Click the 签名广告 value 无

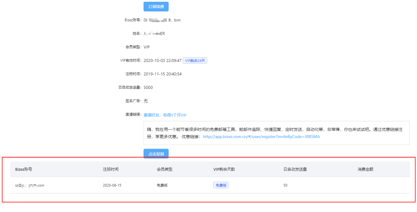[145, 101]
